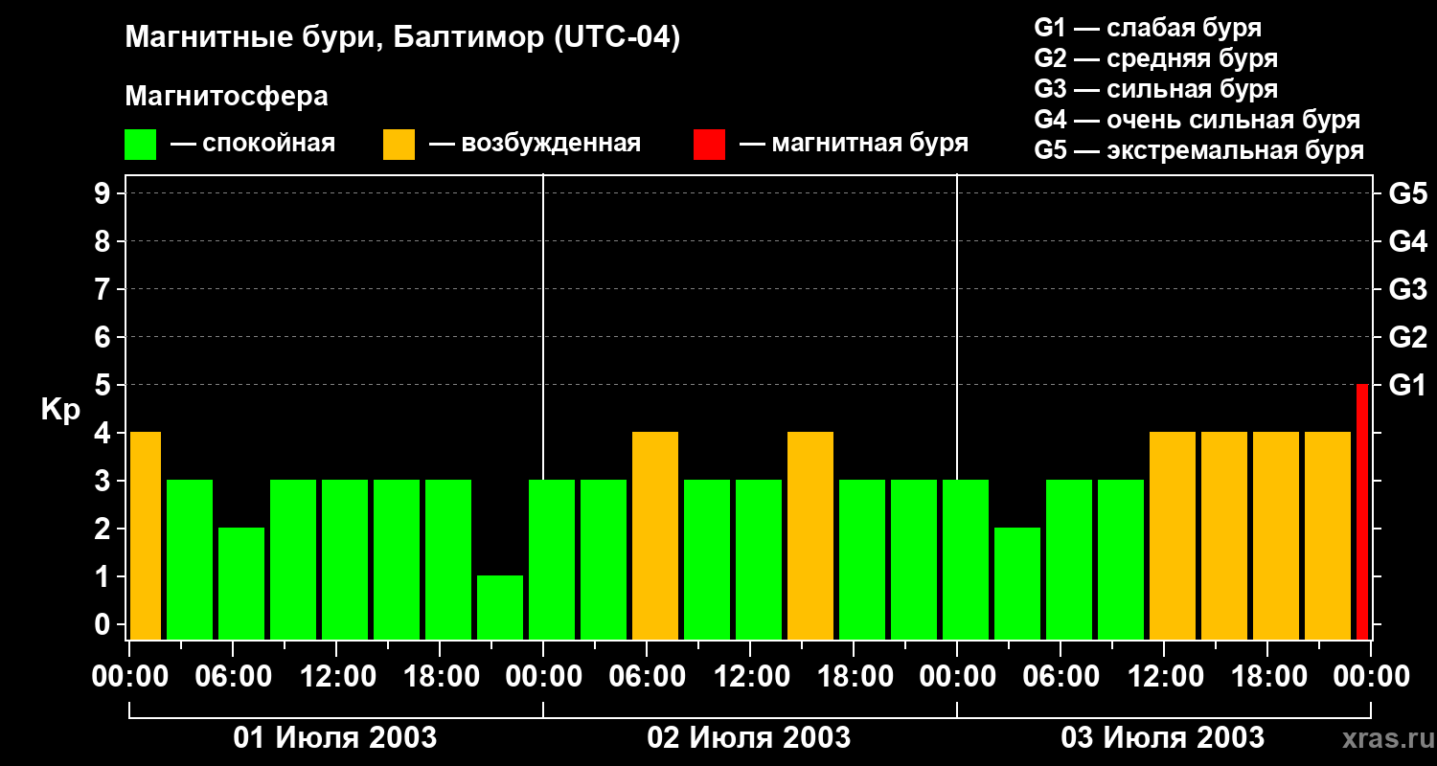1437x766 pixels.
Task: Click the '12:00' time label for 02 July
Action: tap(753, 677)
